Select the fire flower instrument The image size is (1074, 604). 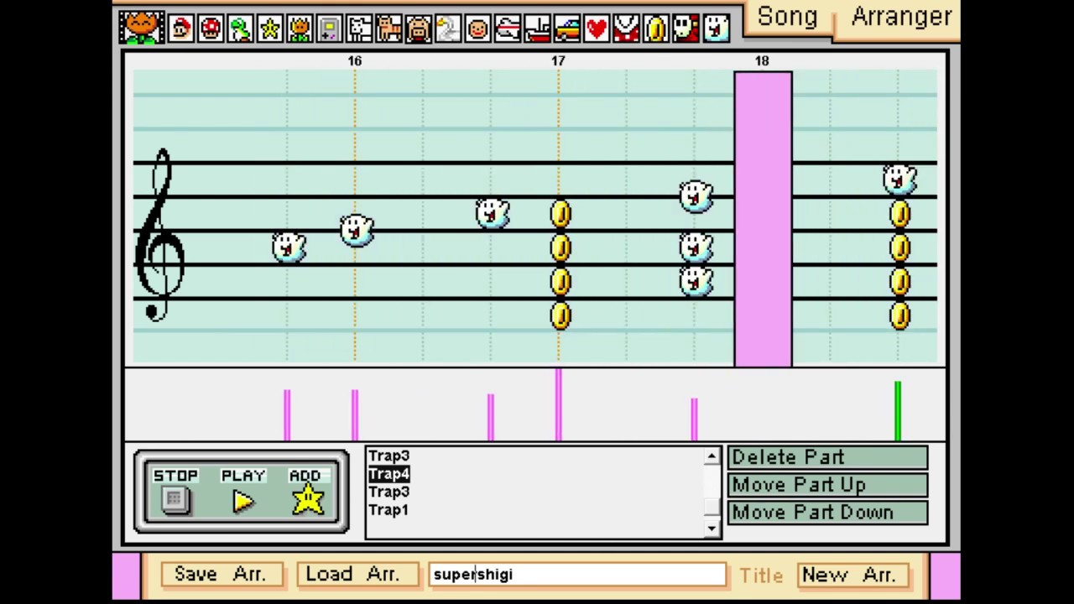141,28
